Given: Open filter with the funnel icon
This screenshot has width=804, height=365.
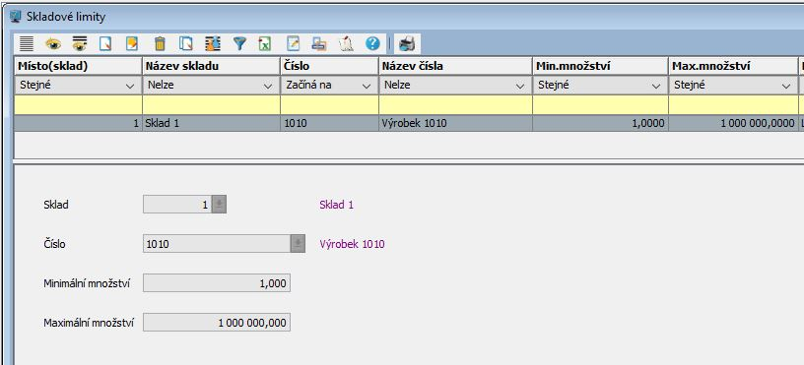Looking at the screenshot, I should [239, 44].
